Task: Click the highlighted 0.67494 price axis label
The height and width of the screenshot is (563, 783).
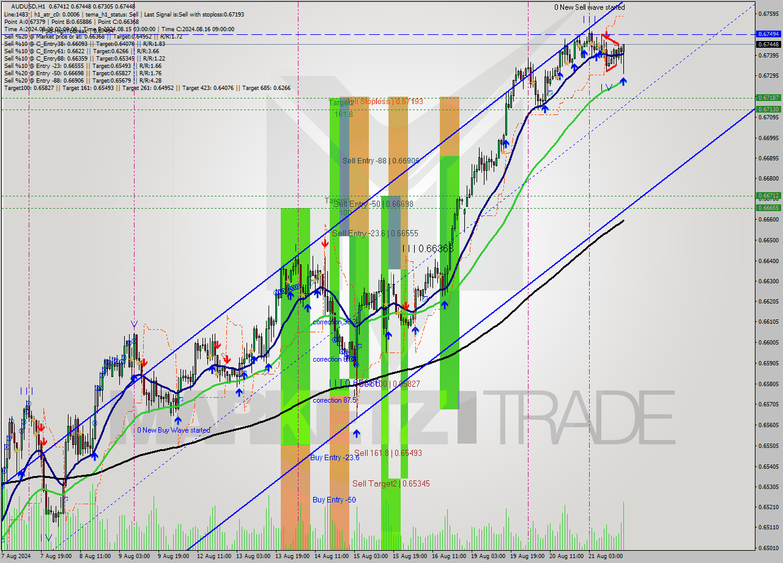Action: [768, 34]
